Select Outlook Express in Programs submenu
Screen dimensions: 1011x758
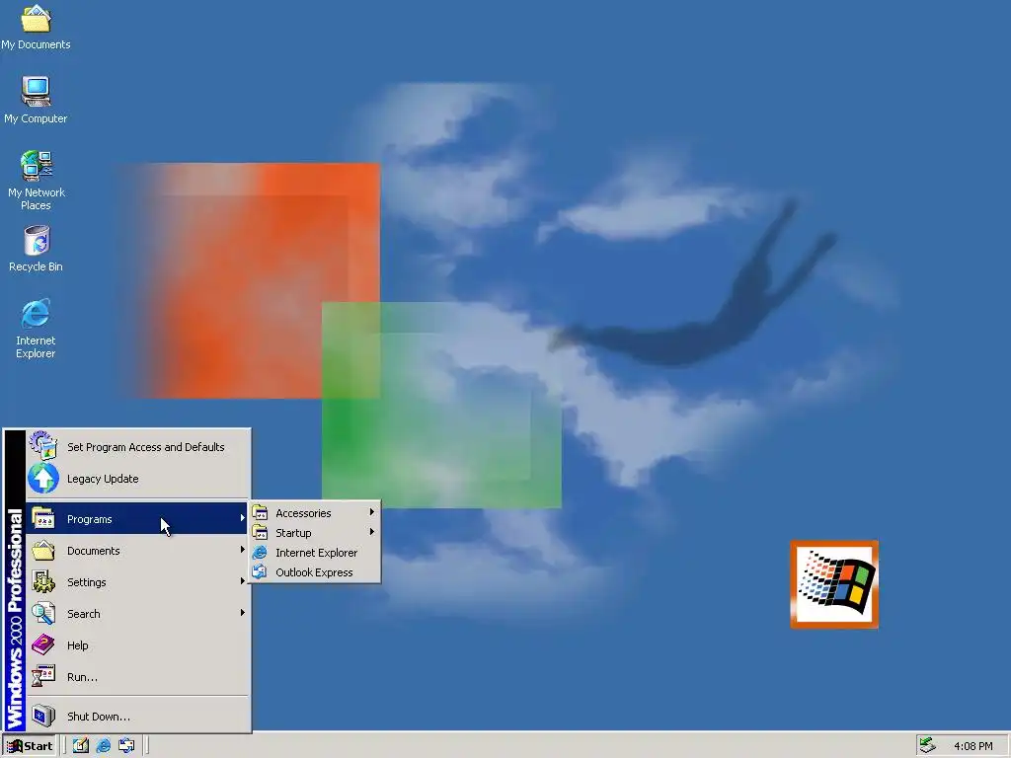[315, 572]
